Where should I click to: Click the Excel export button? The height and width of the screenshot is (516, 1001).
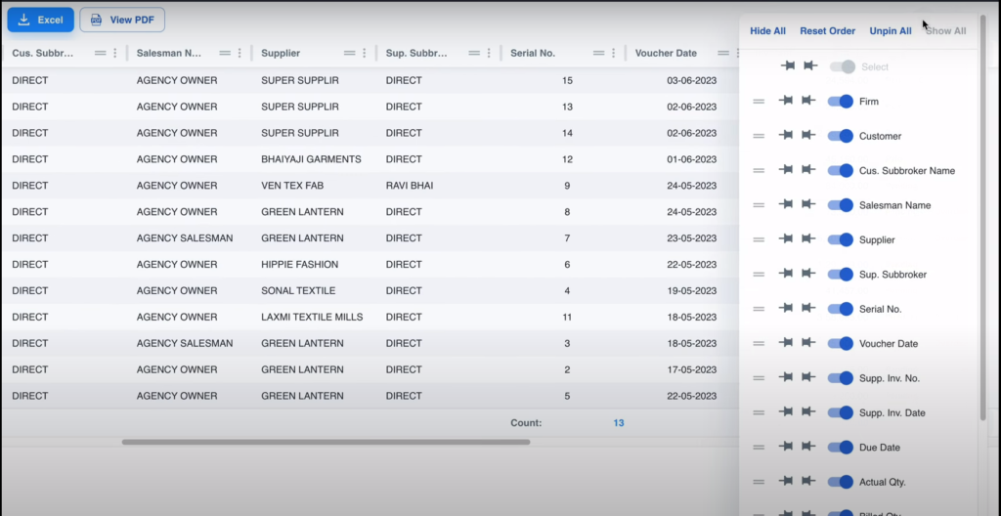[x=40, y=20]
